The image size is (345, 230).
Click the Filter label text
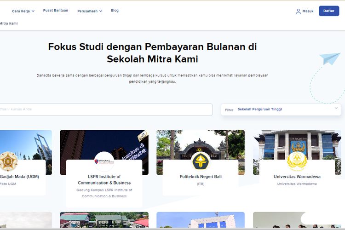point(229,110)
